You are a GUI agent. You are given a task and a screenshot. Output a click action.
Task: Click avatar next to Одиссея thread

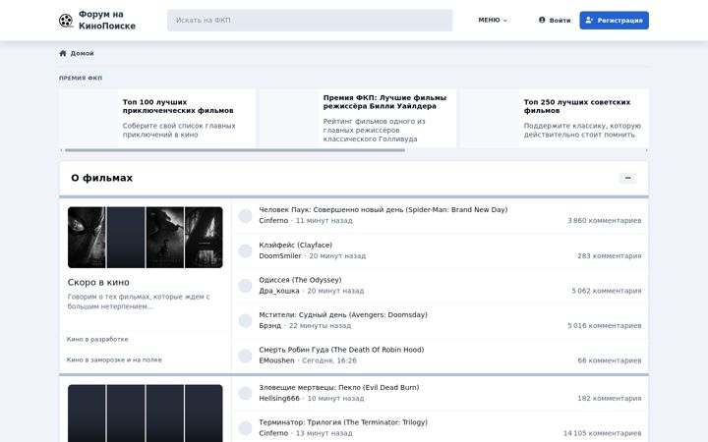[245, 286]
